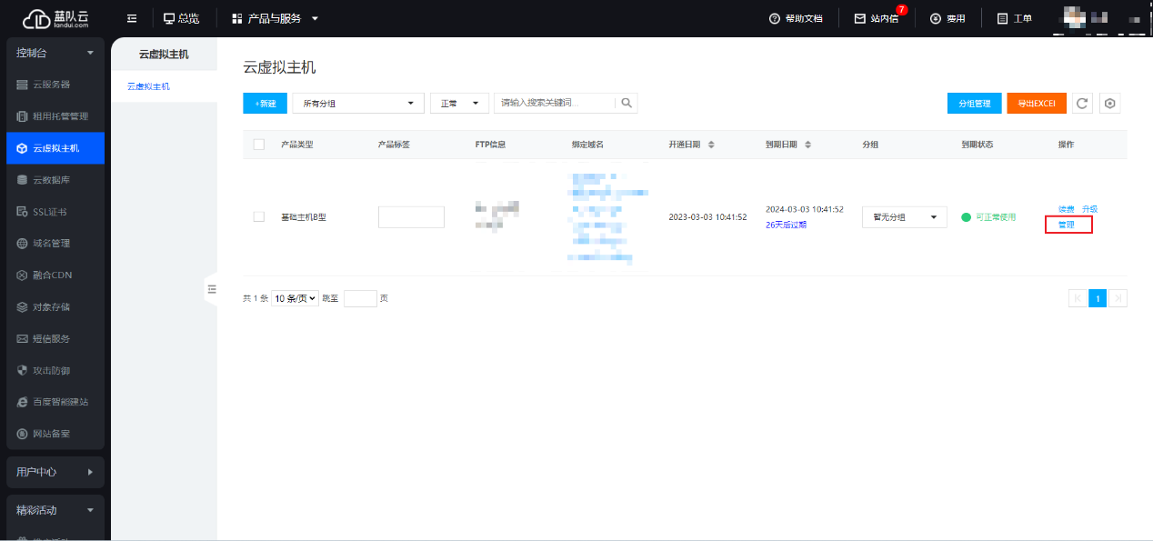
Task: Expand the 正常 status dropdown
Action: pyautogui.click(x=459, y=103)
